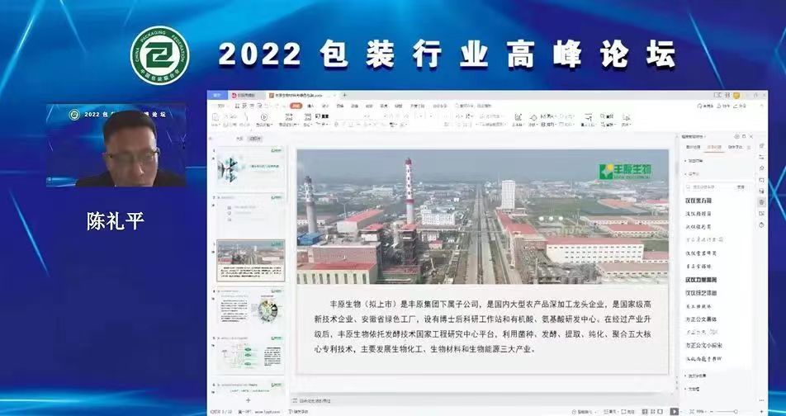Open the 替换 replace dropdown
This screenshot has width=786, height=416.
[608, 125]
